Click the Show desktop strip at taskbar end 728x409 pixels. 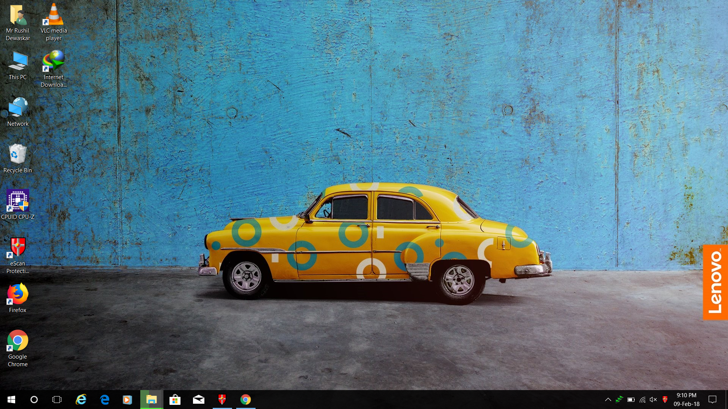(x=726, y=400)
